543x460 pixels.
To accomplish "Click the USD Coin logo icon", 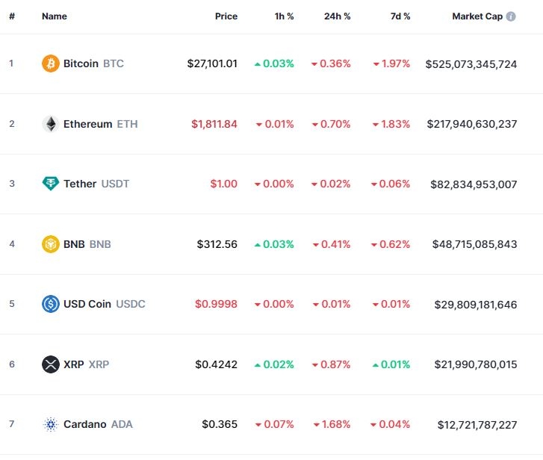I will coord(50,304).
